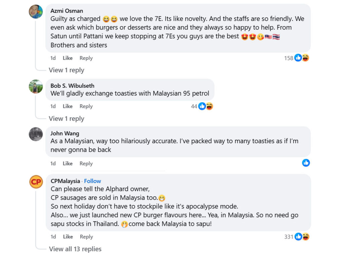View all 13 replies to CPMalaysia

(75, 249)
